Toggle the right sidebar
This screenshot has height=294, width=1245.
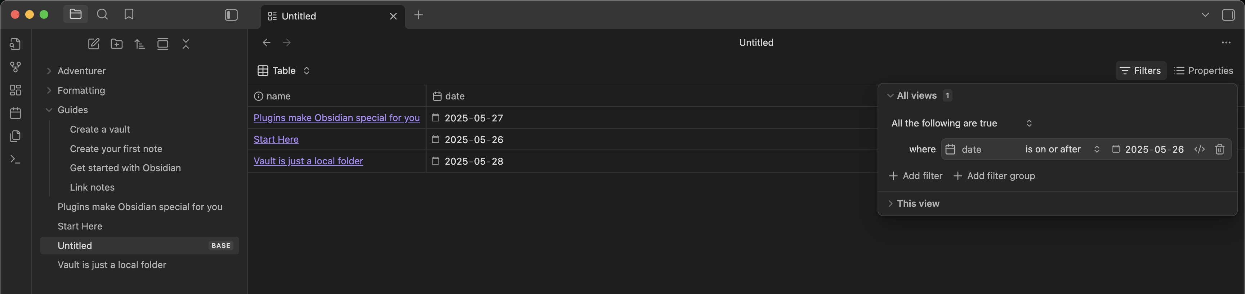pyautogui.click(x=1228, y=15)
